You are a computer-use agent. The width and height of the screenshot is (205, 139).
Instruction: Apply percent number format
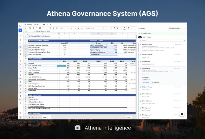(71, 28)
